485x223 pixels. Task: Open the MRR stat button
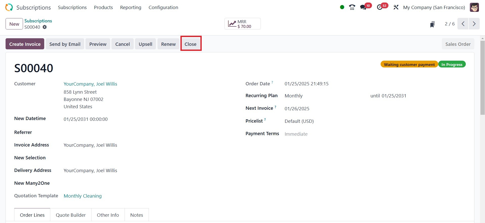tap(243, 24)
